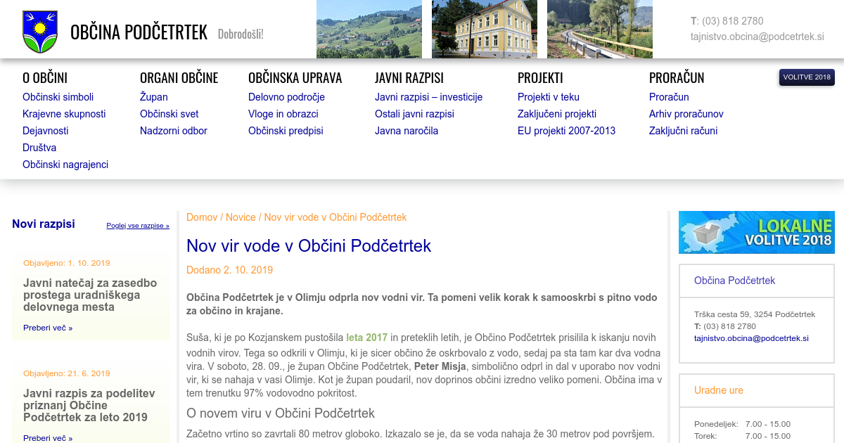The width and height of the screenshot is (844, 443).
Task: Open Občinski simboli menu item
Action: (x=58, y=97)
